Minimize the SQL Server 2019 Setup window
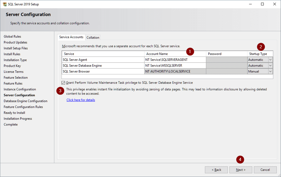Image resolution: width=281 pixels, height=177 pixels. pos(250,4)
